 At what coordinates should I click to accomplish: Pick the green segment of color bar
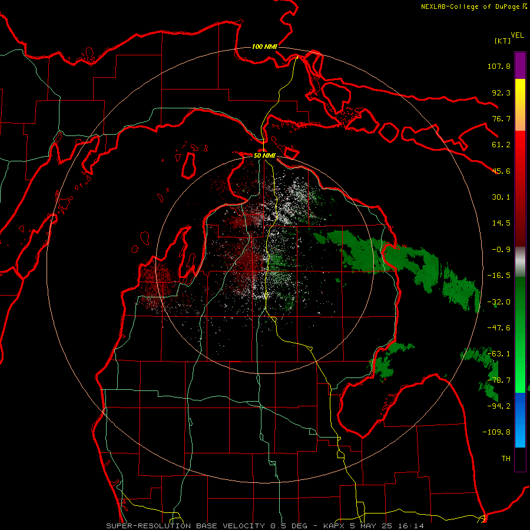pos(520,334)
